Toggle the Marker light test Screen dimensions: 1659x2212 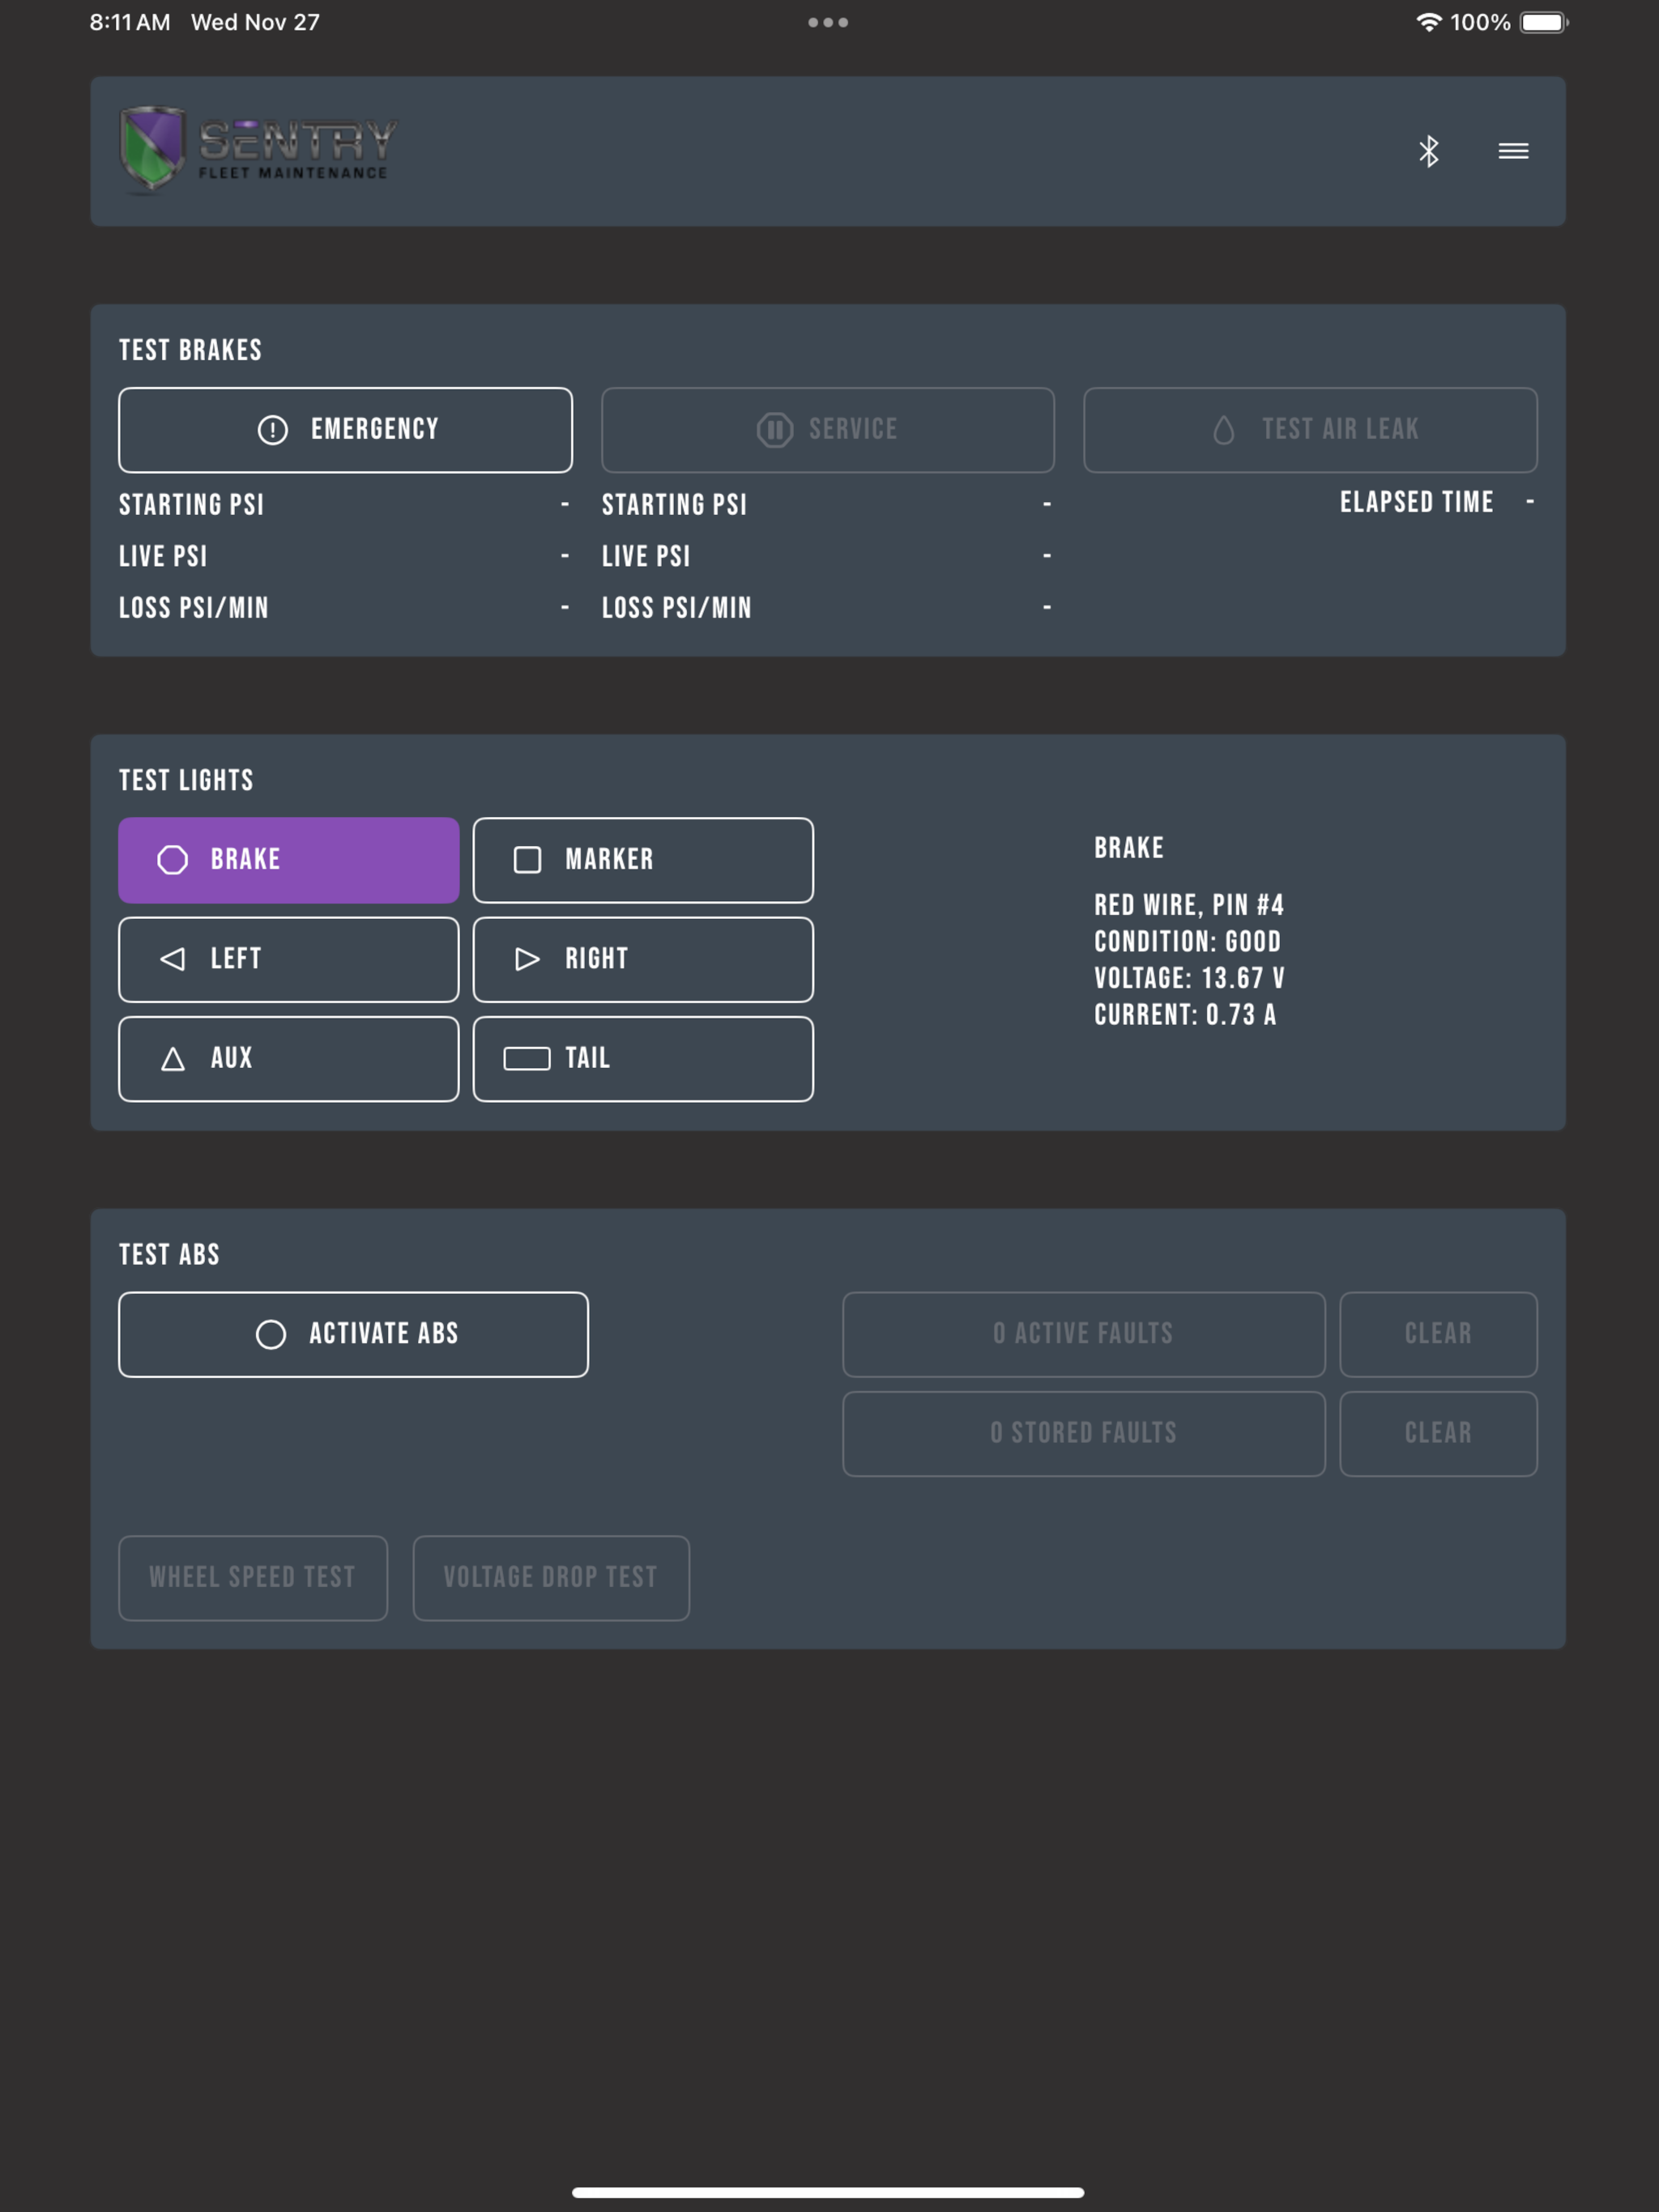pyautogui.click(x=643, y=860)
